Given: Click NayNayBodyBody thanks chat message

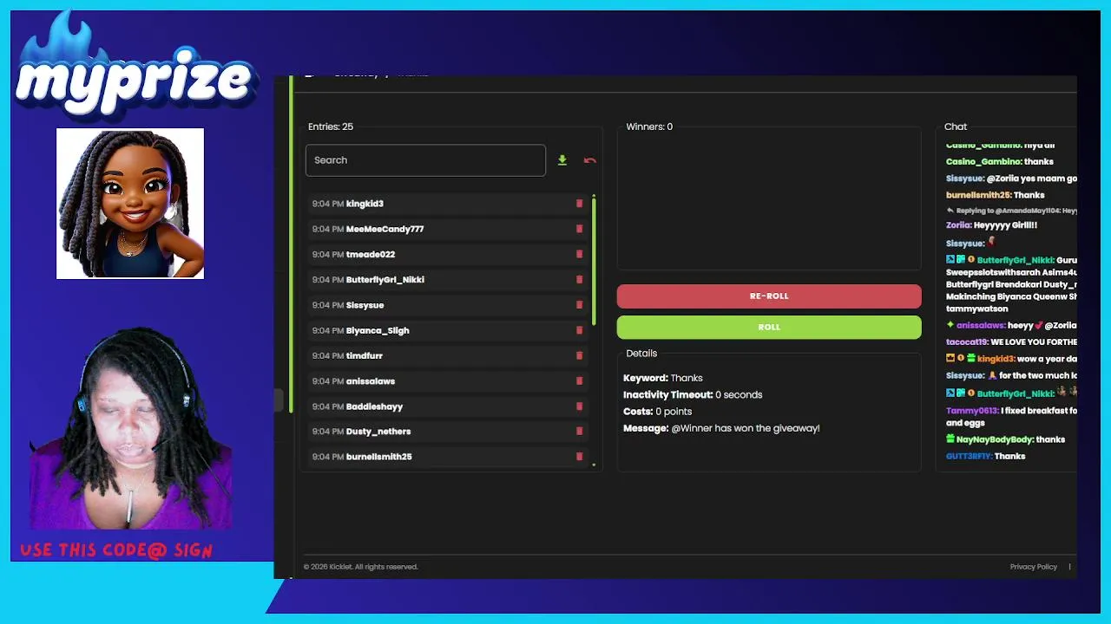Looking at the screenshot, I should pos(1005,439).
